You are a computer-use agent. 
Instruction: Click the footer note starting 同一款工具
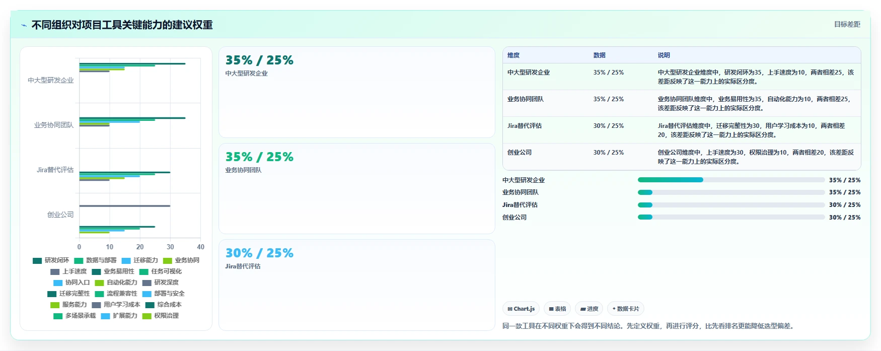(649, 326)
